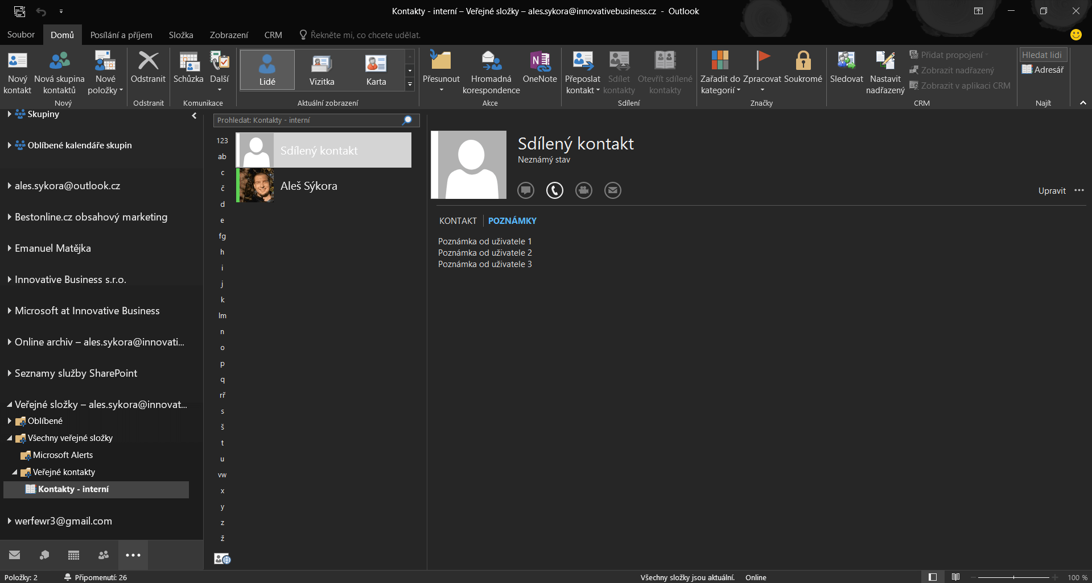The image size is (1092, 583).
Task: Click zoom in plus button
Action: pyautogui.click(x=1055, y=577)
